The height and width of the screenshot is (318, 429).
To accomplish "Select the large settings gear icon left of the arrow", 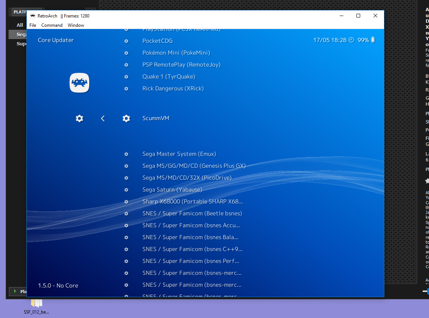I will 79,118.
